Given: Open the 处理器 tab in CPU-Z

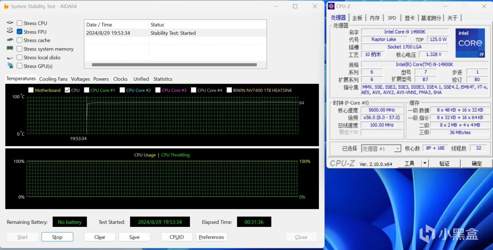Looking at the screenshot, I should point(339,18).
